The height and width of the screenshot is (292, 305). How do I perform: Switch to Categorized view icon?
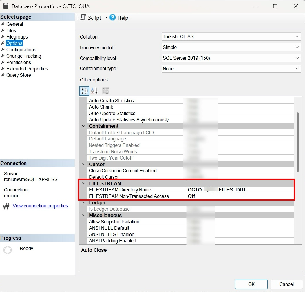tap(84, 91)
